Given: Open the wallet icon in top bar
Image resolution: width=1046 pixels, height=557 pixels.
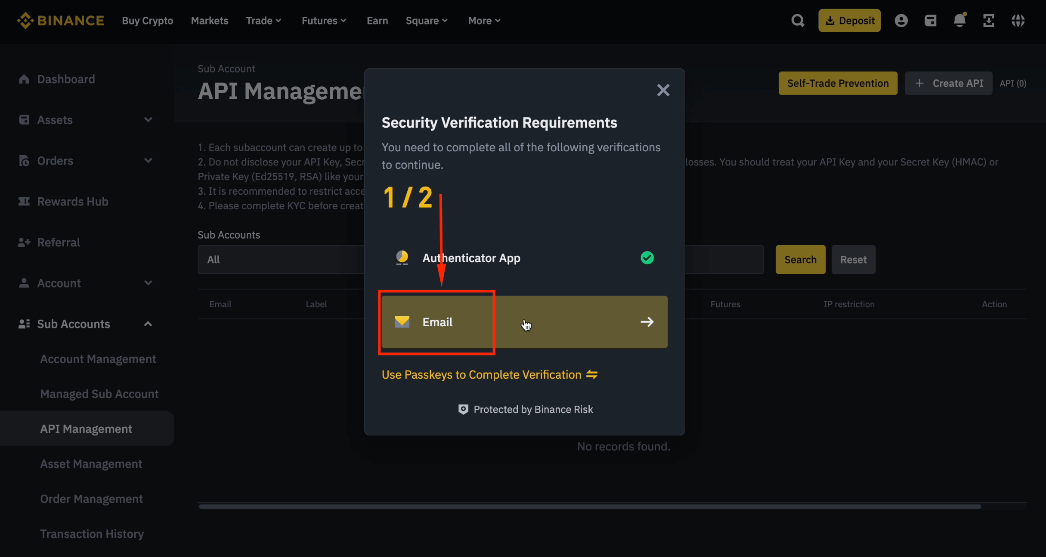Looking at the screenshot, I should pos(931,20).
